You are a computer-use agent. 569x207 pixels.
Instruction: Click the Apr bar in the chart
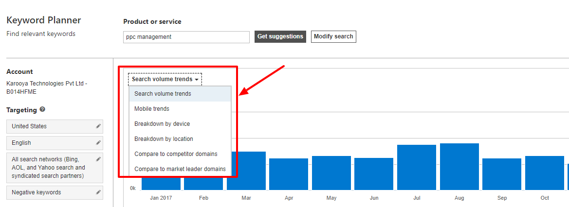(289, 174)
